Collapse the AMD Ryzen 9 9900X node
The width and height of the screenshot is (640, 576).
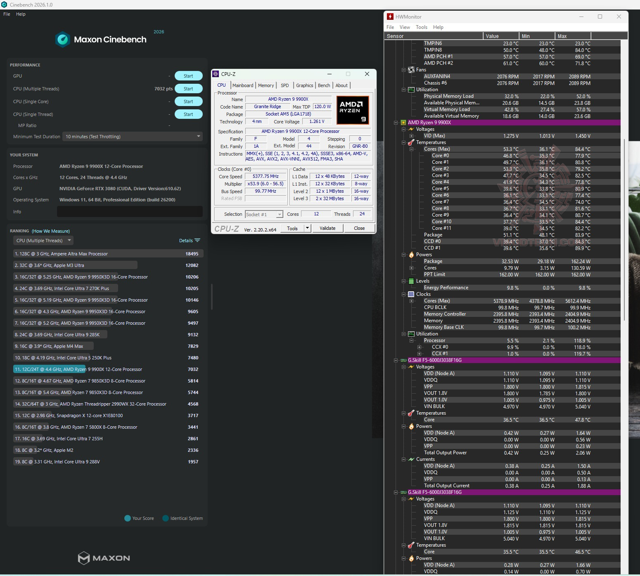(x=396, y=123)
